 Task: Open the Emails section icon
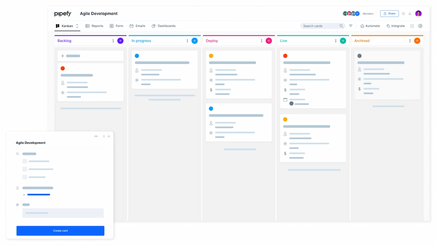click(132, 26)
